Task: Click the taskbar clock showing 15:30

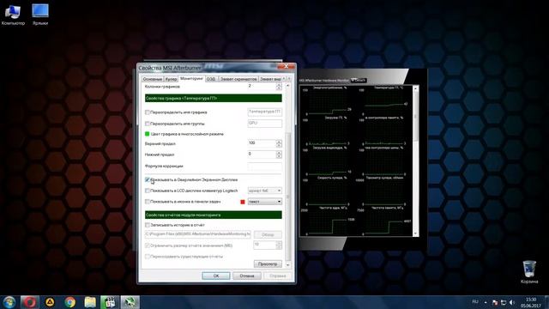Action: pyautogui.click(x=531, y=302)
